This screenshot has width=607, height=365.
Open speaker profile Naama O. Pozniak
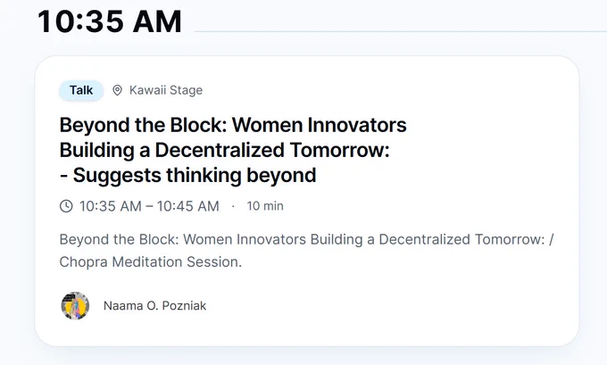tap(154, 306)
